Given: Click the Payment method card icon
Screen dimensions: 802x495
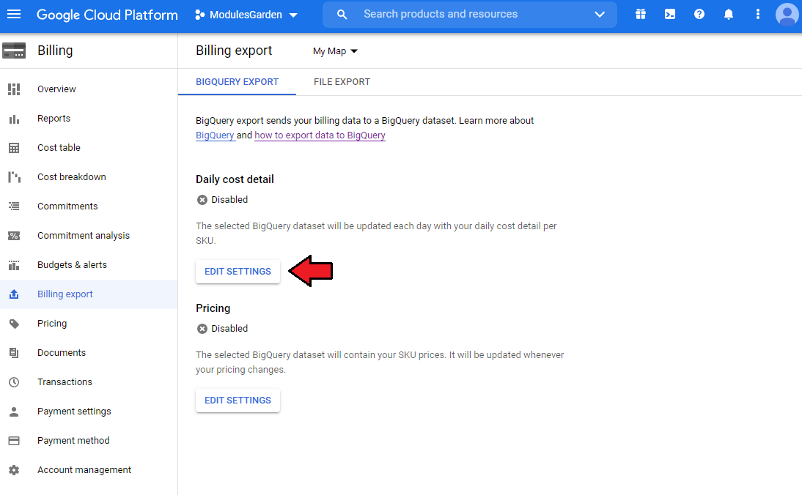Looking at the screenshot, I should pyautogui.click(x=14, y=441).
